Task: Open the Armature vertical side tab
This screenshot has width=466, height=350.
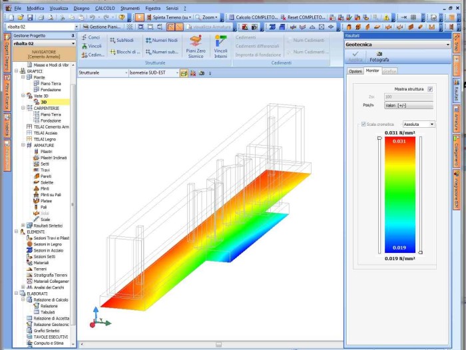Action: 456,119
